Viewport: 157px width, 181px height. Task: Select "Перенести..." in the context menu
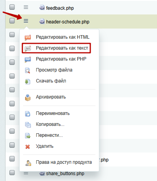[x=49, y=135]
